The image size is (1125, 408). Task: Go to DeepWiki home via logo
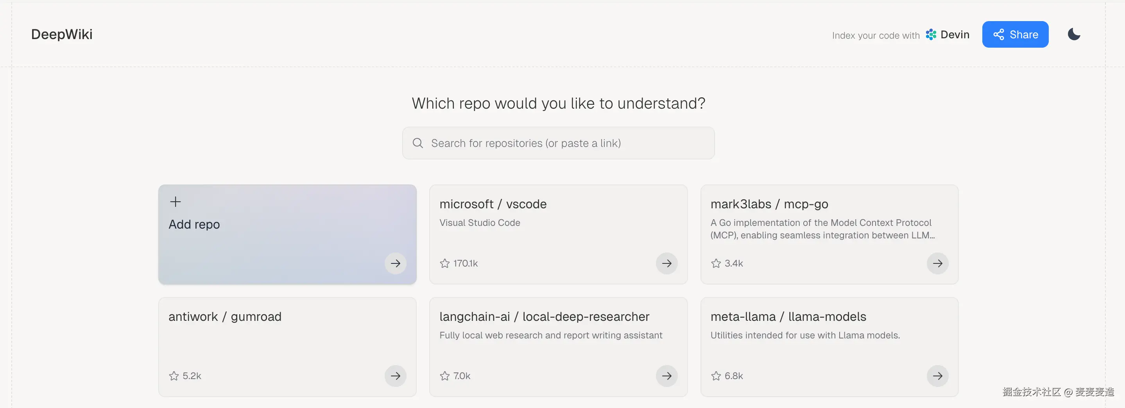click(x=62, y=34)
